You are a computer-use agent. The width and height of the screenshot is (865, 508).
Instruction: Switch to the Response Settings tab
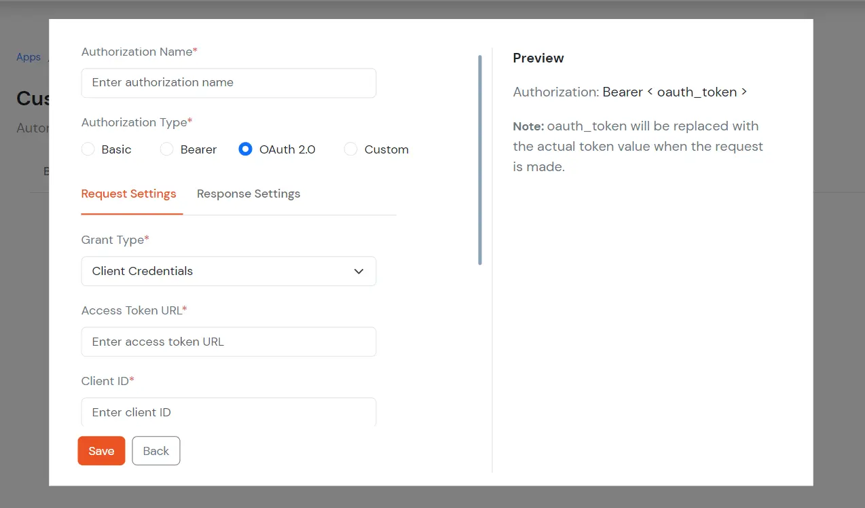[248, 194]
